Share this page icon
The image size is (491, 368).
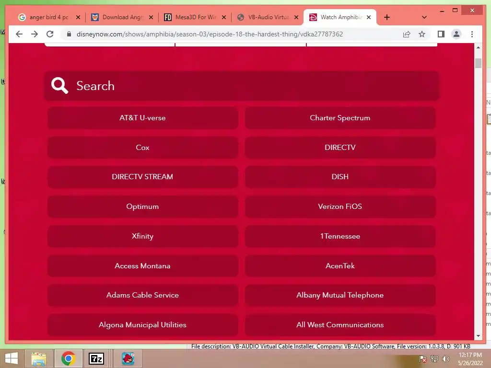point(407,34)
